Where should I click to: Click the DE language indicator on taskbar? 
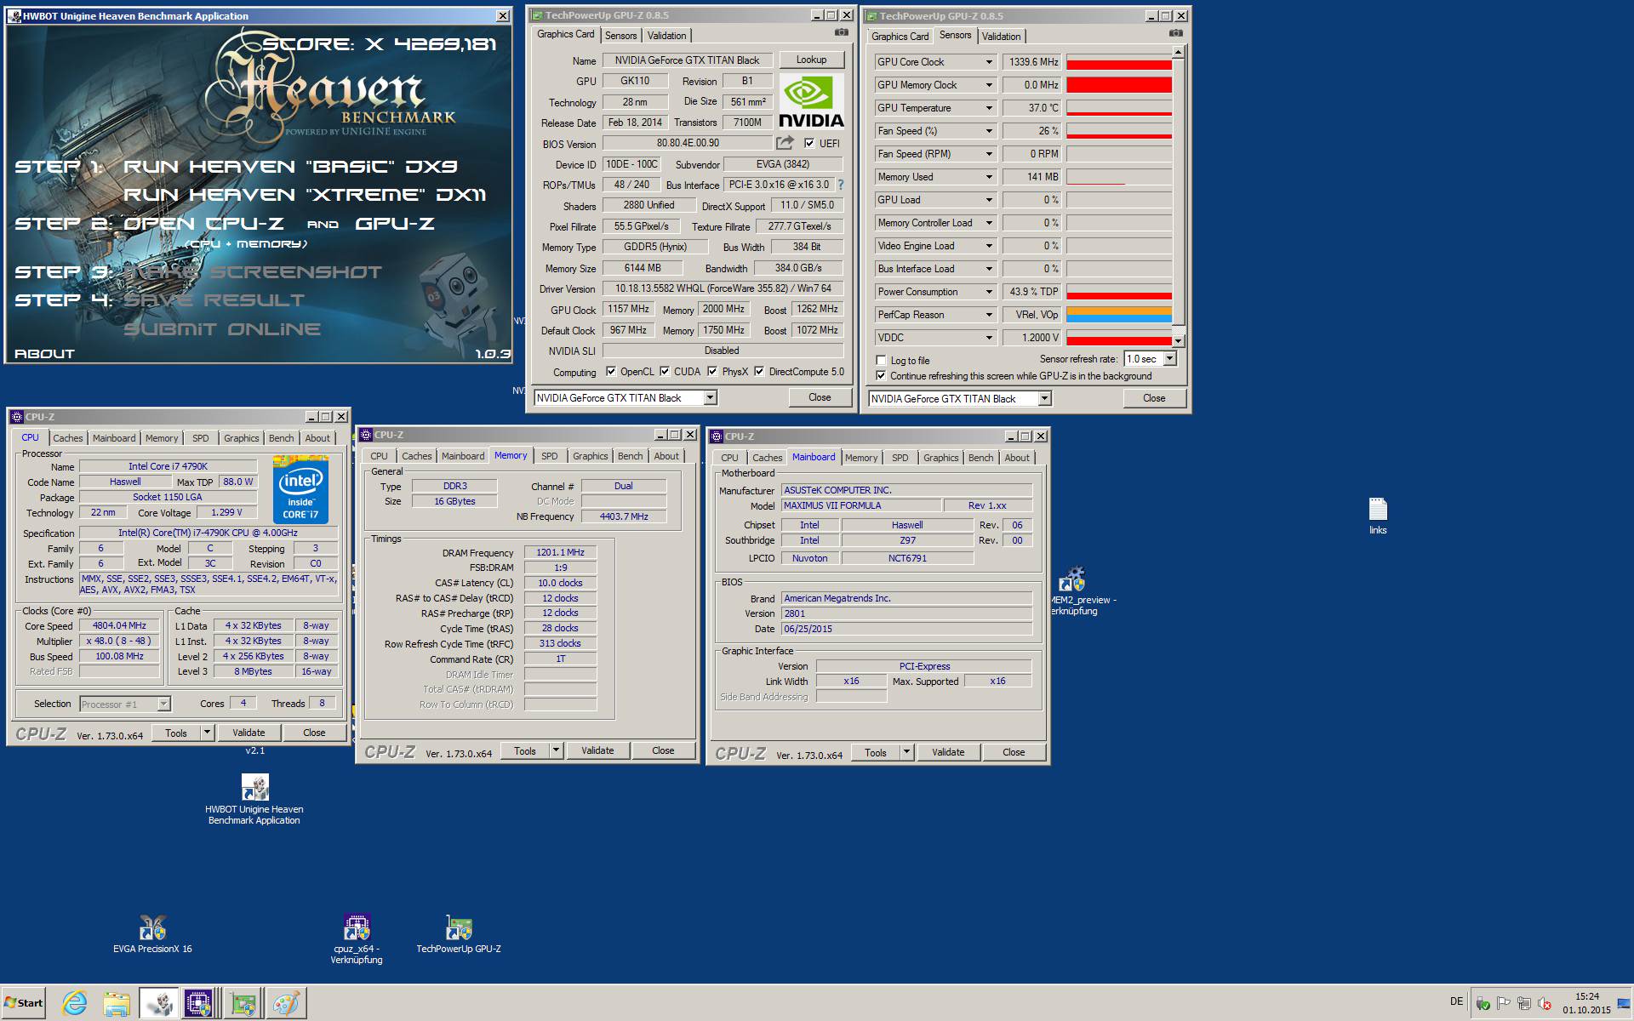[1456, 1001]
